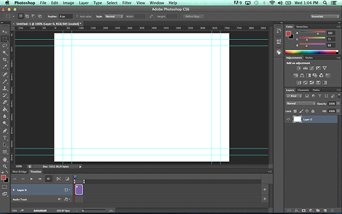Screen dimensions: 342x214
Task: Select the Brush tool
Action: (x=5, y=82)
